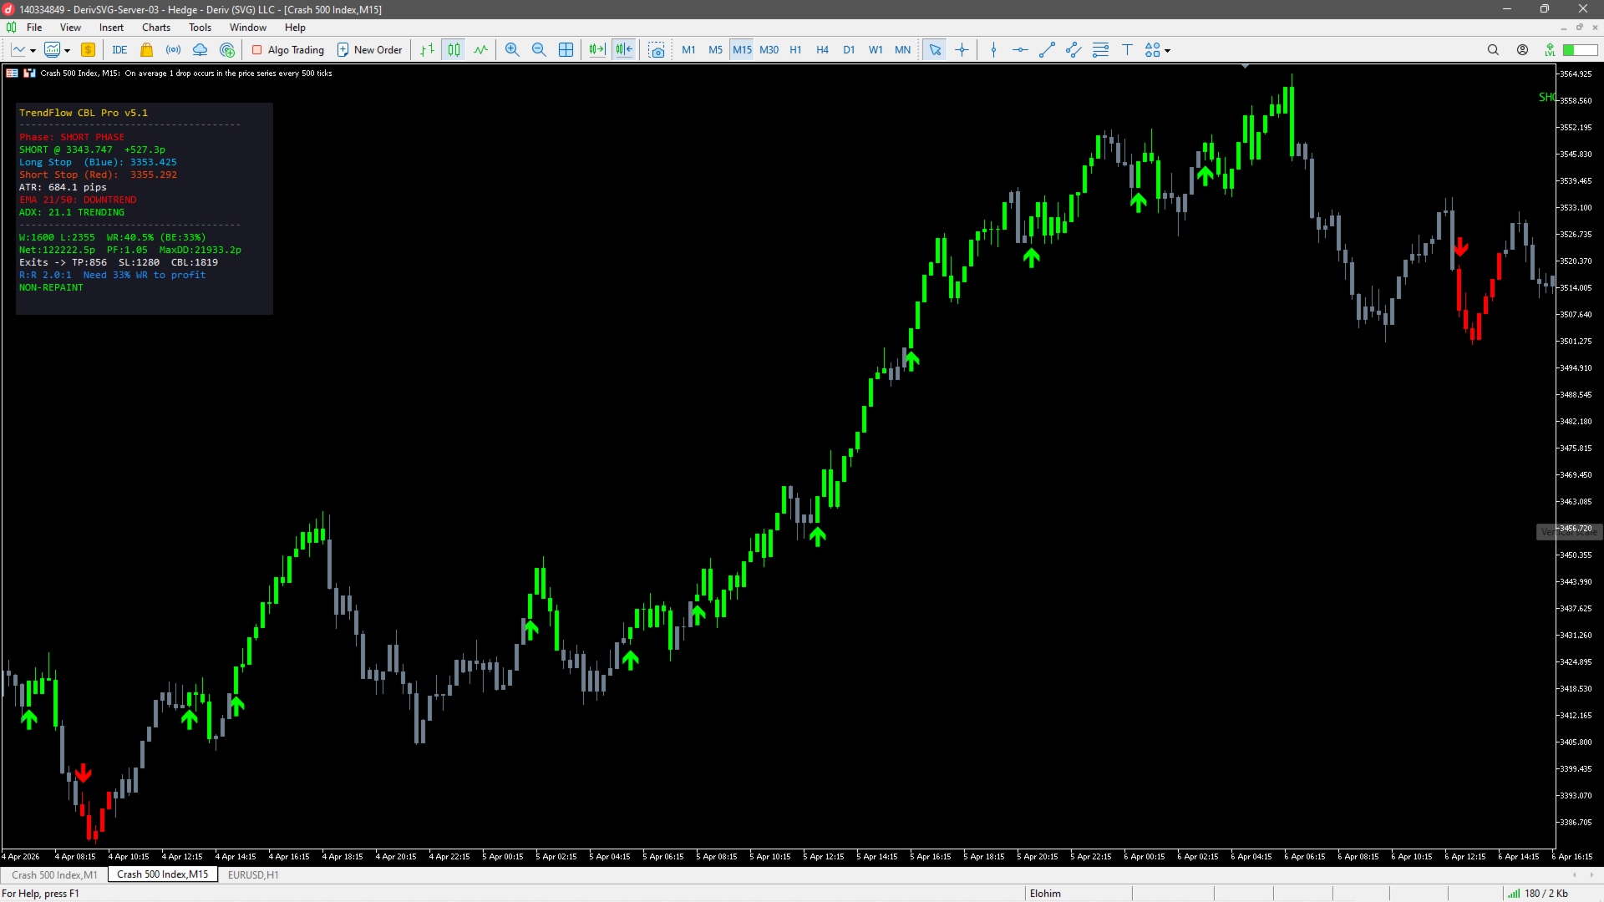Open the Market shopping bag icon

pyautogui.click(x=146, y=50)
